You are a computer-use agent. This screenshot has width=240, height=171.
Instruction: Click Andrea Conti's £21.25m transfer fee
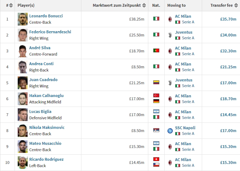point(228,67)
